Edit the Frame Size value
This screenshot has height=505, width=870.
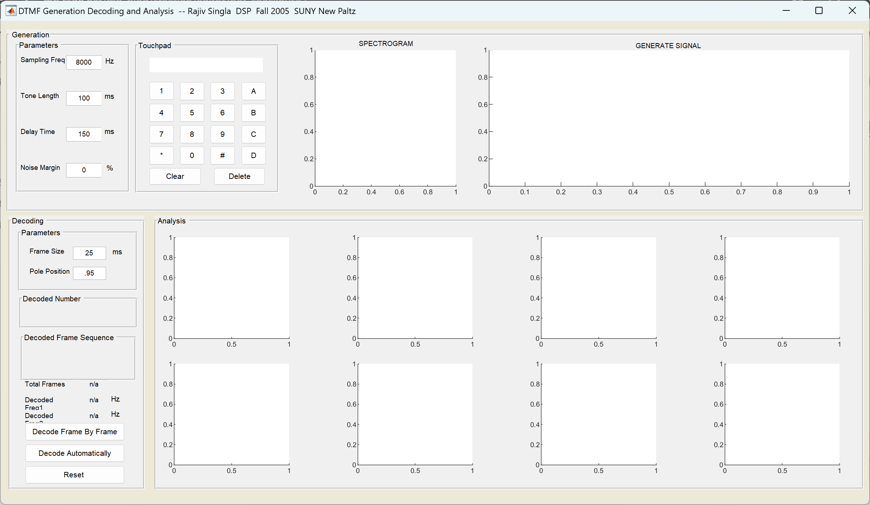coord(89,253)
